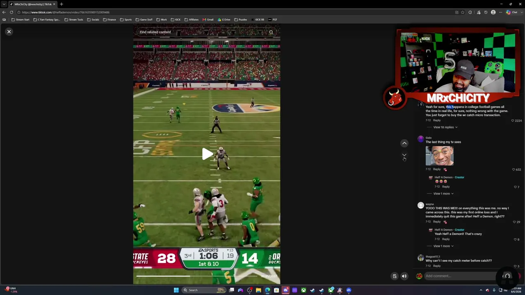This screenshot has height=295, width=525.
Task: Open the KICK BB bookmark
Action: click(258, 20)
